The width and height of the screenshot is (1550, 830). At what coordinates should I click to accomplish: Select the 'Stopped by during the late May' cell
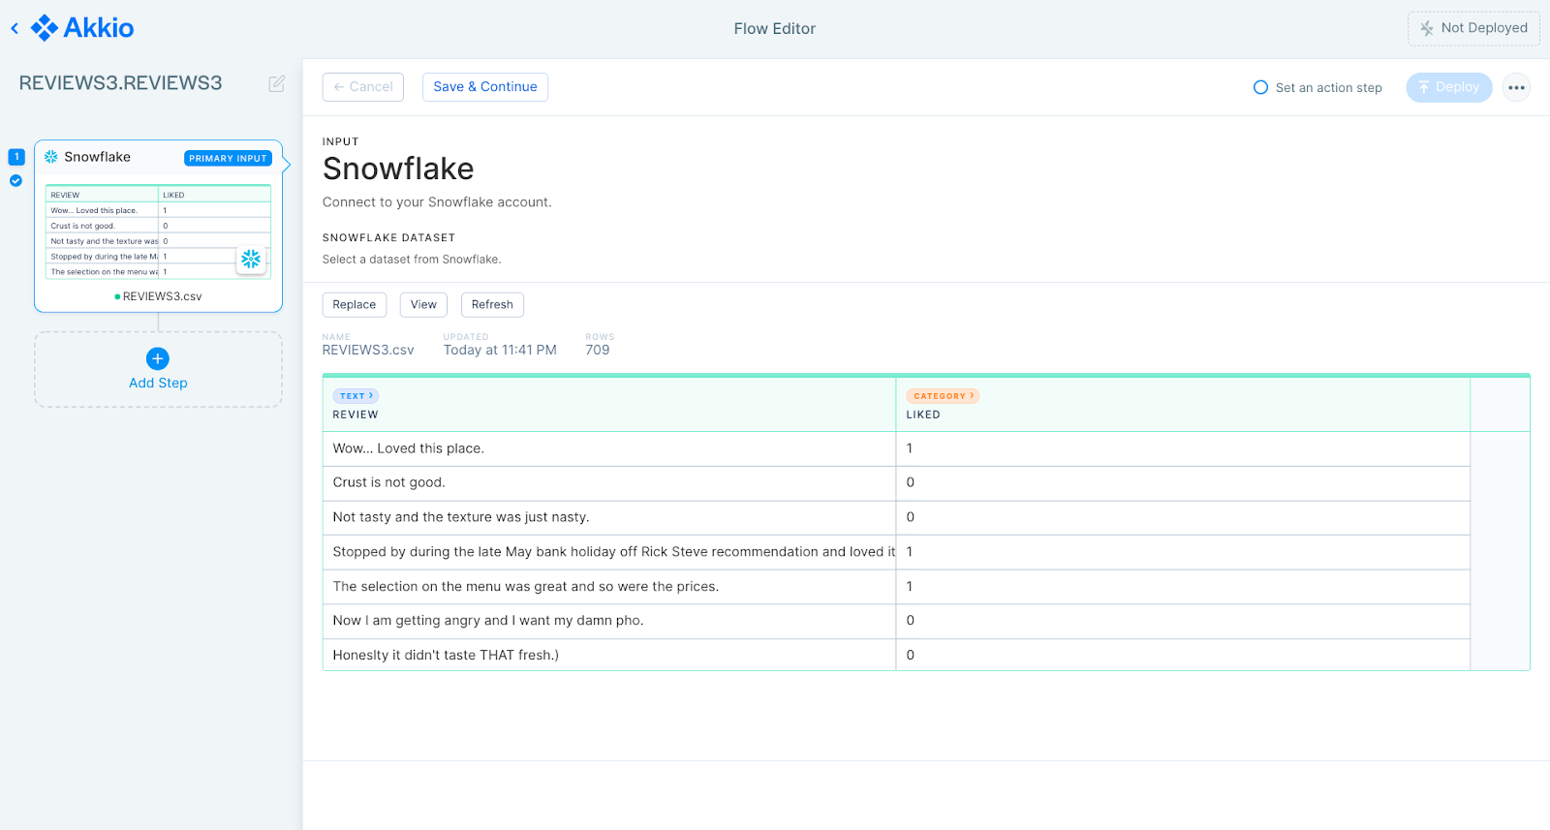coord(609,552)
